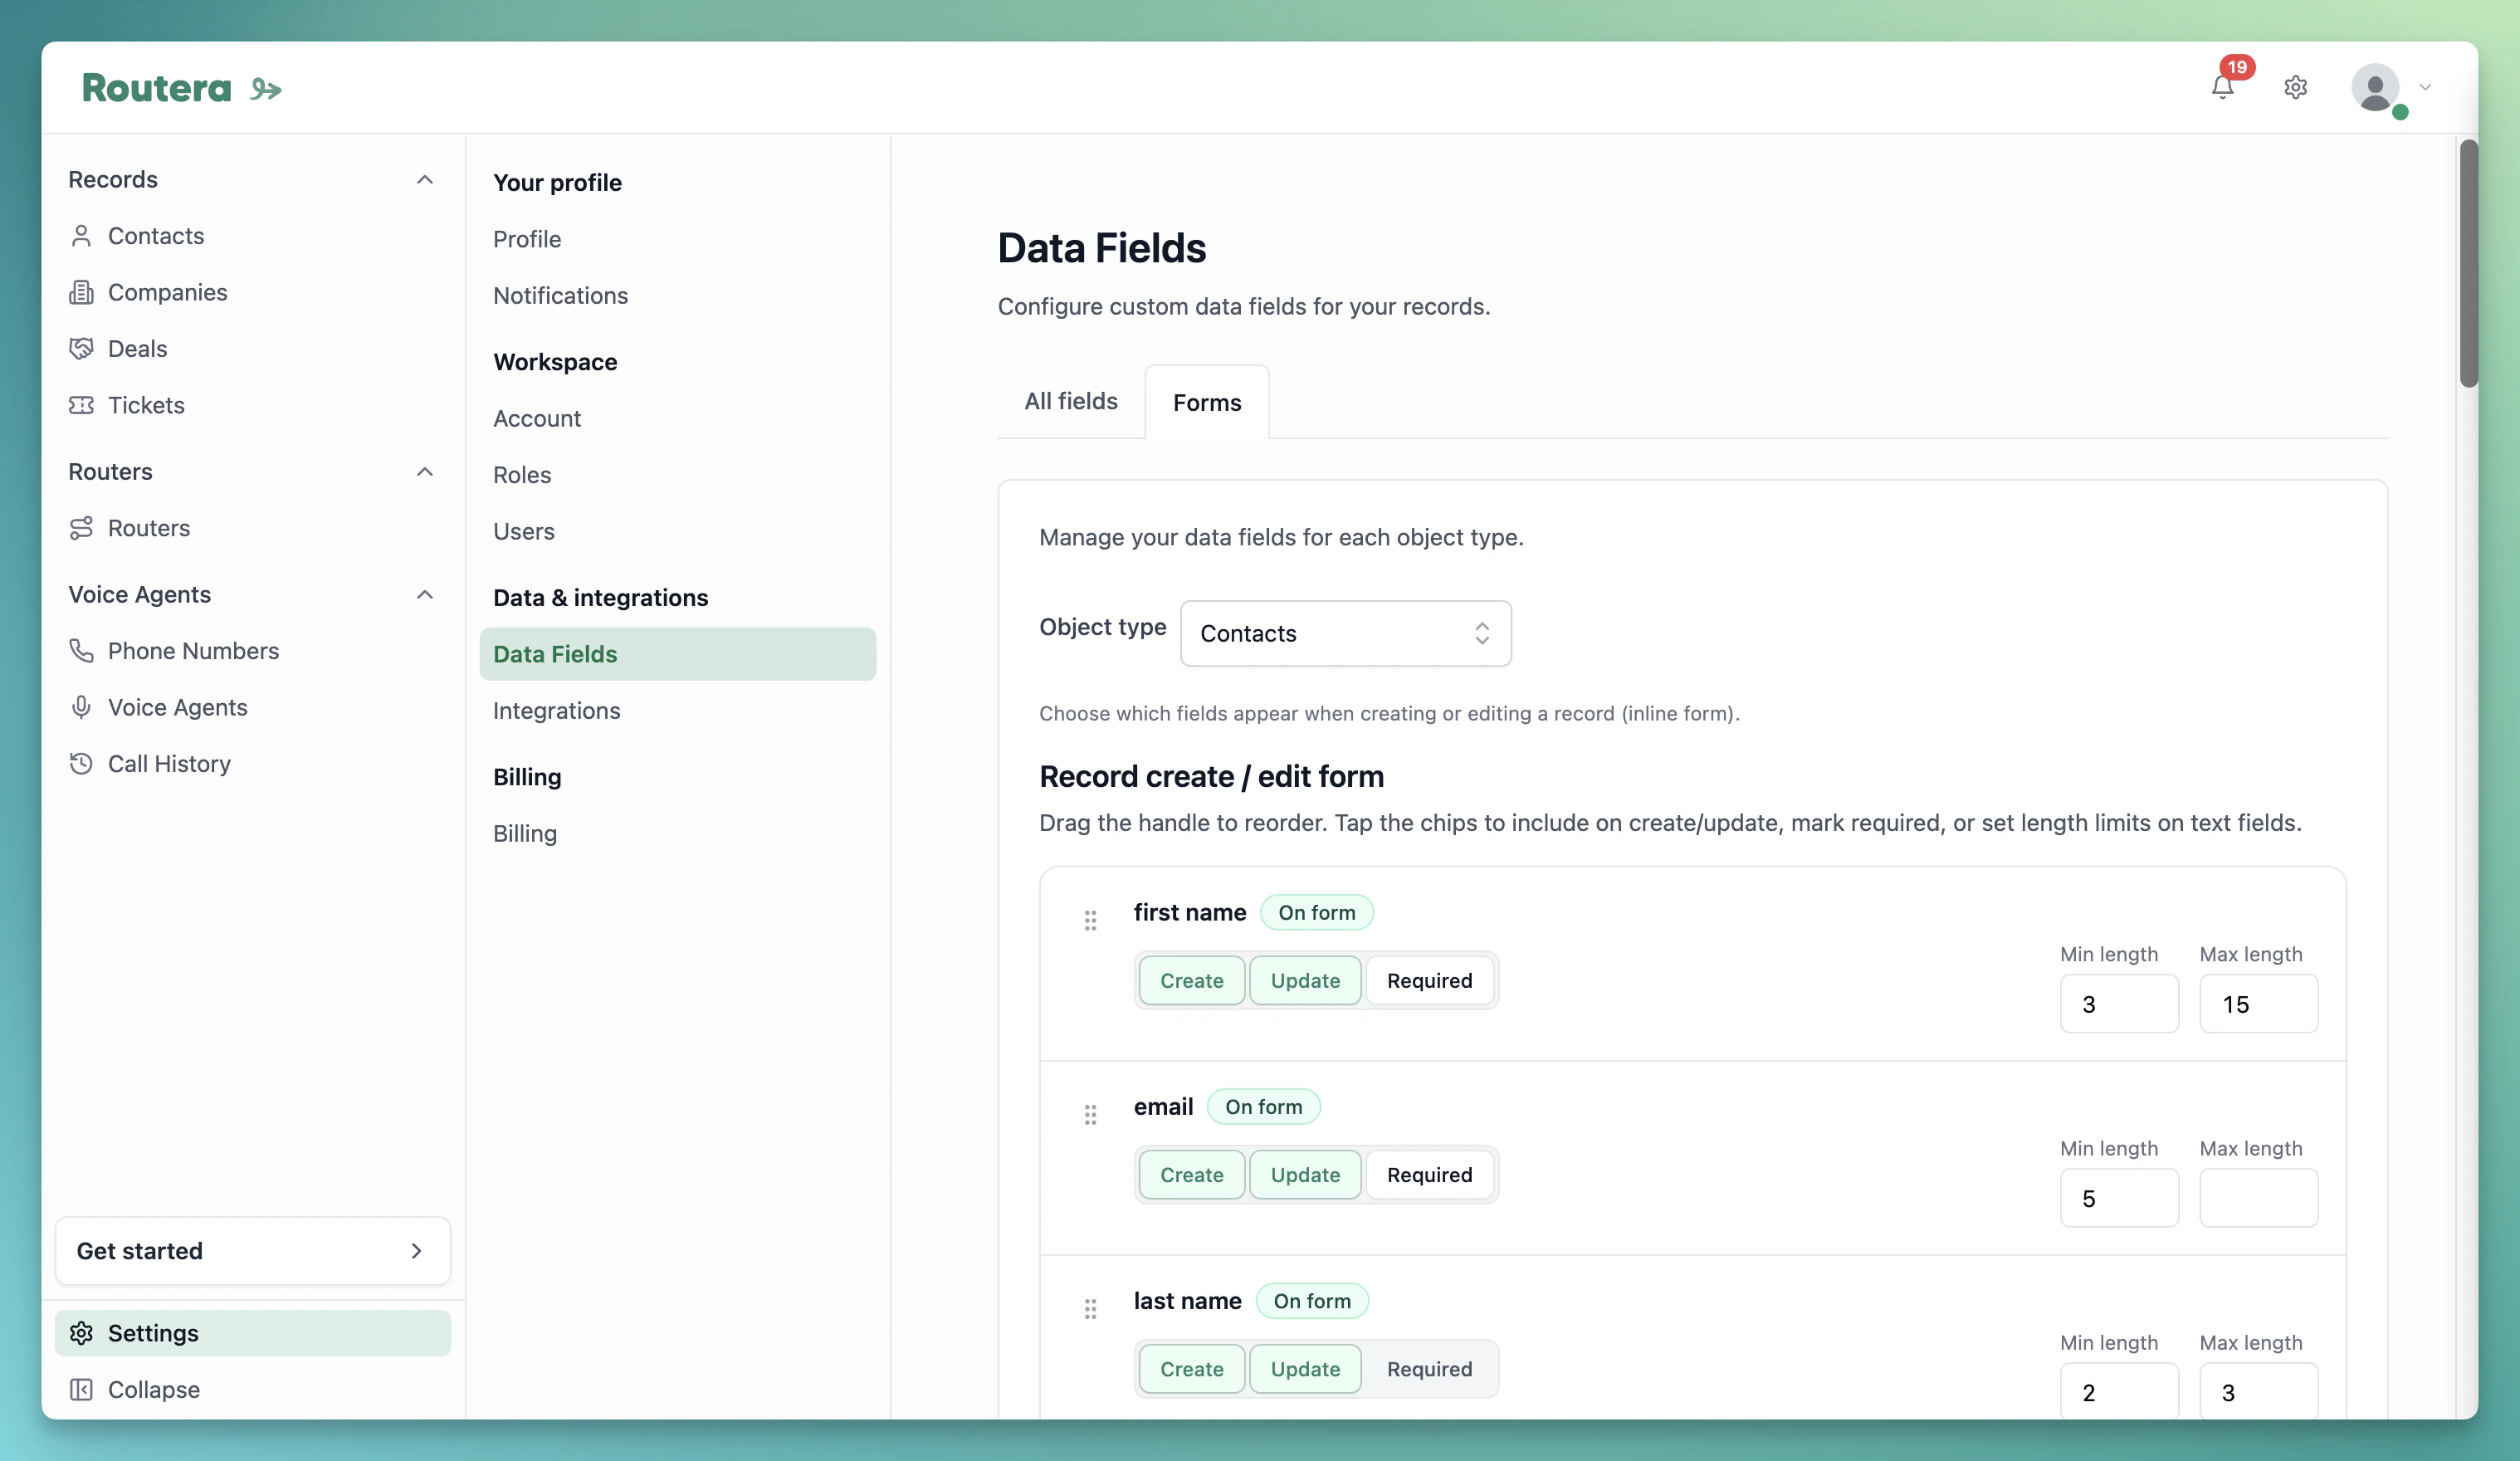Toggle Create chip for email
The image size is (2520, 1461).
pos(1191,1174)
